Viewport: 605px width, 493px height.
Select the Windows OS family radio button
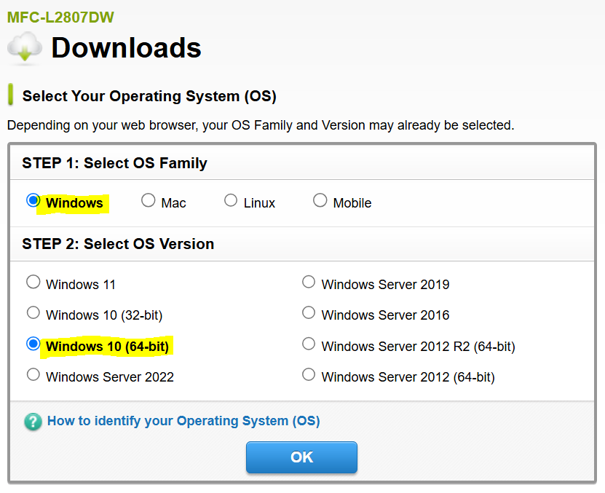tap(33, 200)
